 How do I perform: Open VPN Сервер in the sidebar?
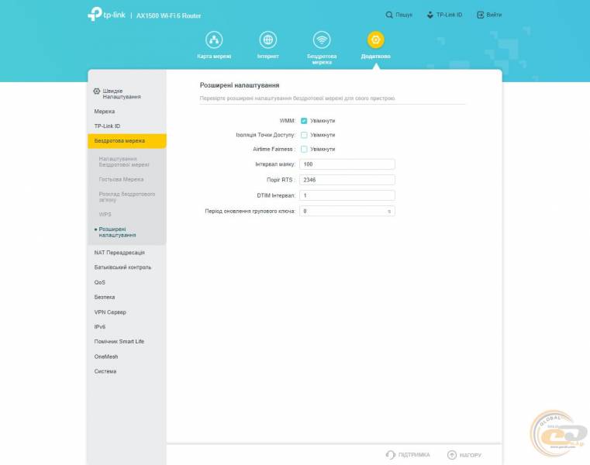110,312
